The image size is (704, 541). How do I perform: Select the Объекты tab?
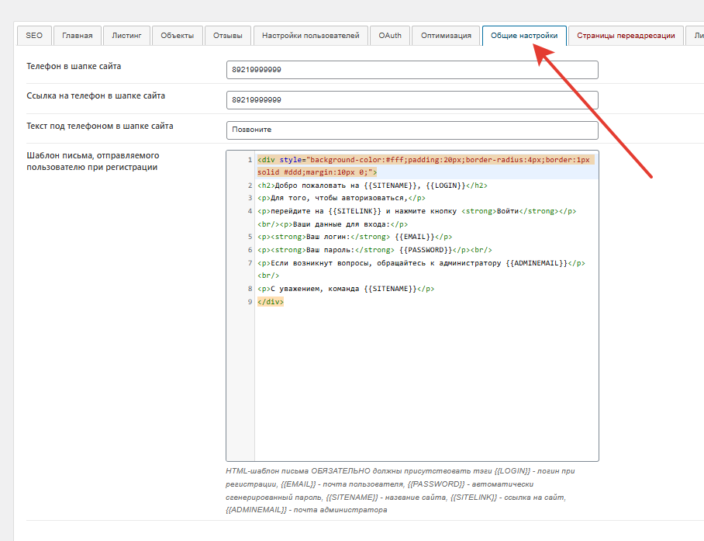[x=178, y=36]
